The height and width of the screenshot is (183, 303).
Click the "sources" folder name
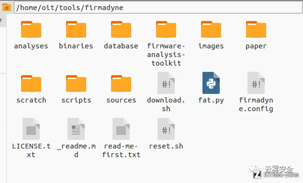tap(121, 100)
